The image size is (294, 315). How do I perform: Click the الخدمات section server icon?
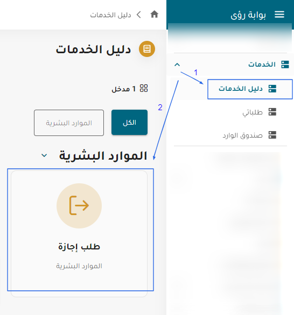285,65
